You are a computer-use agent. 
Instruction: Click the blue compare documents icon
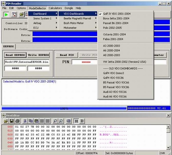click(69, 121)
